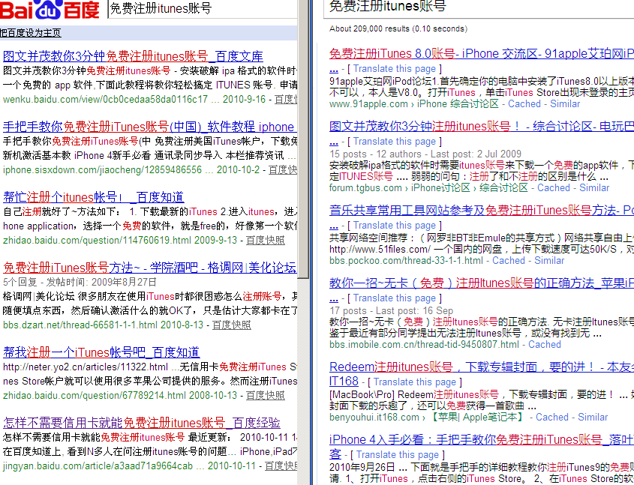Viewport: 634px width, 485px height.
Task: Open Cached copy of forum.tgbus.com result
Action: click(554, 188)
